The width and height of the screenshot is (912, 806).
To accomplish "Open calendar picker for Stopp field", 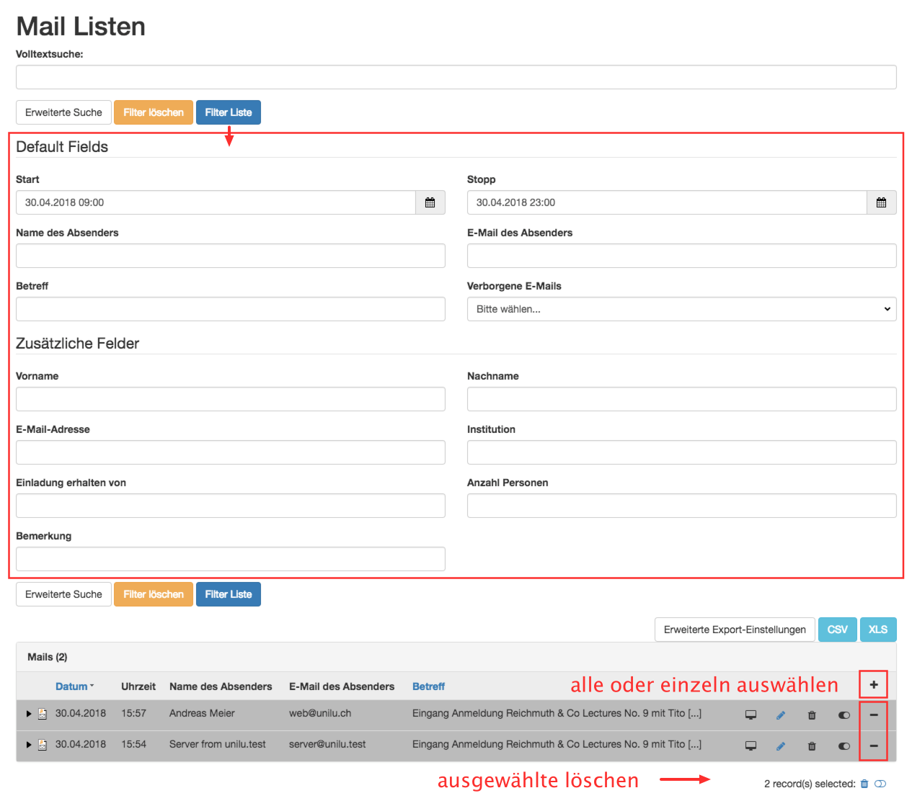I will pyautogui.click(x=881, y=202).
